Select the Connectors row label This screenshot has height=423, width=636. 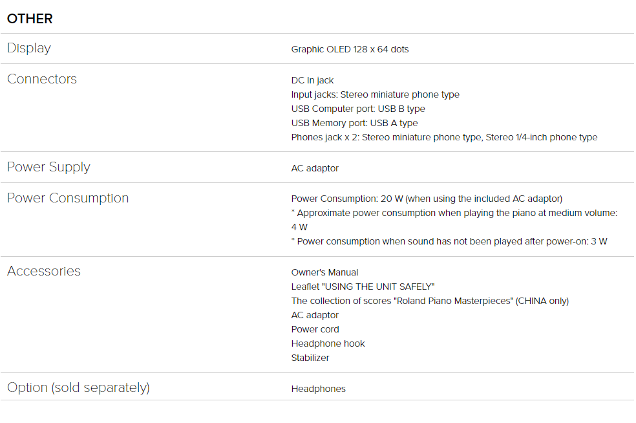click(42, 79)
